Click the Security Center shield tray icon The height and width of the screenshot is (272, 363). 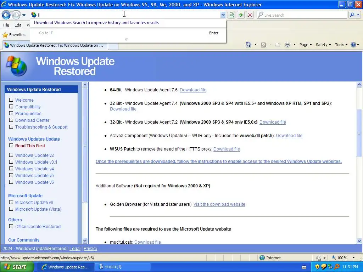point(317,267)
